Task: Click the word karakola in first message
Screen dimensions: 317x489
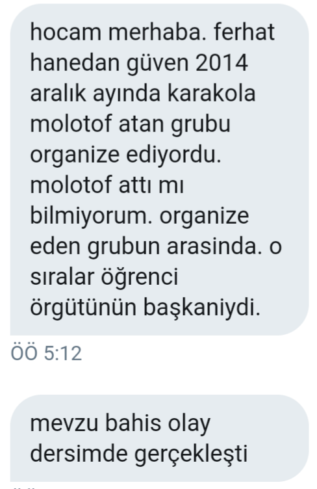Action: point(212,93)
